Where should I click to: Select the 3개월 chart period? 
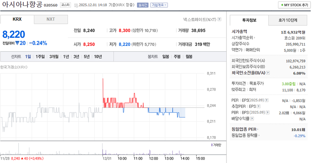pos(54,56)
